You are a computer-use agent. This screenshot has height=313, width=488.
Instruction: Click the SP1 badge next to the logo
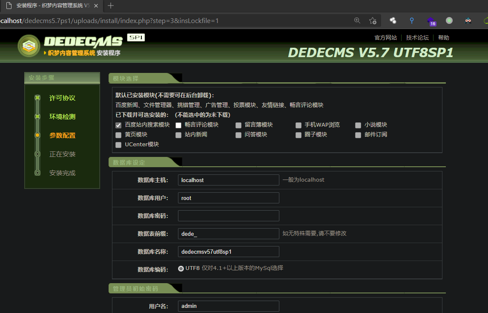click(x=136, y=37)
